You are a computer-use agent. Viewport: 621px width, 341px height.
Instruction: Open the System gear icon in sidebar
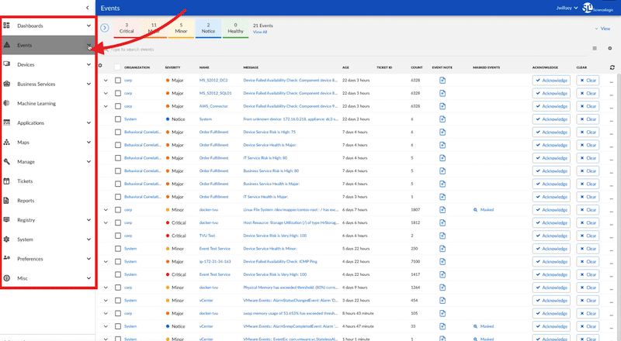click(x=6, y=239)
